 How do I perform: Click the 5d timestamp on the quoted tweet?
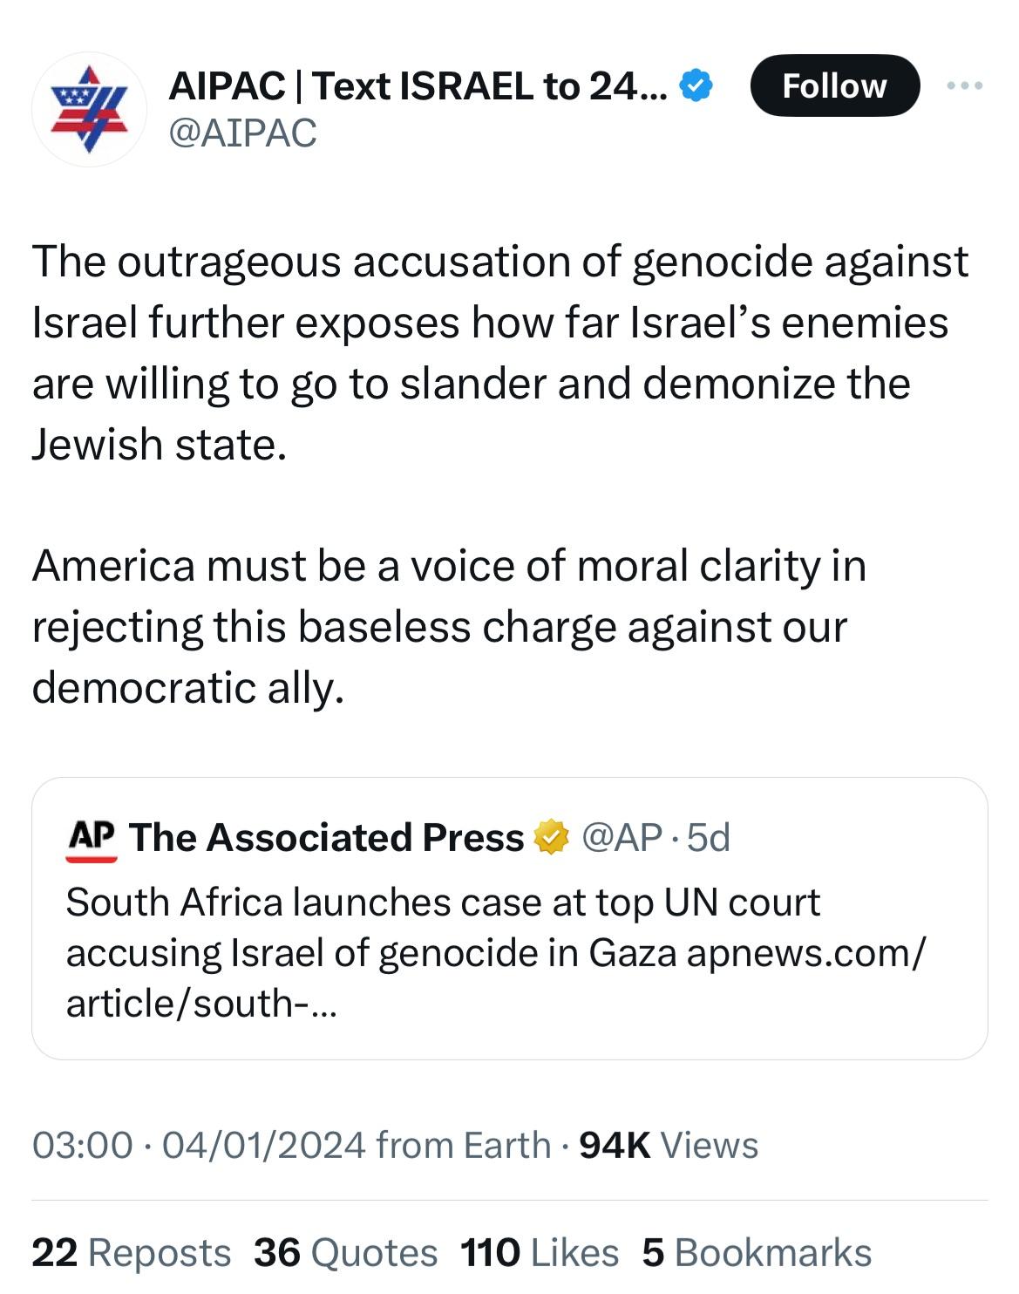[709, 838]
